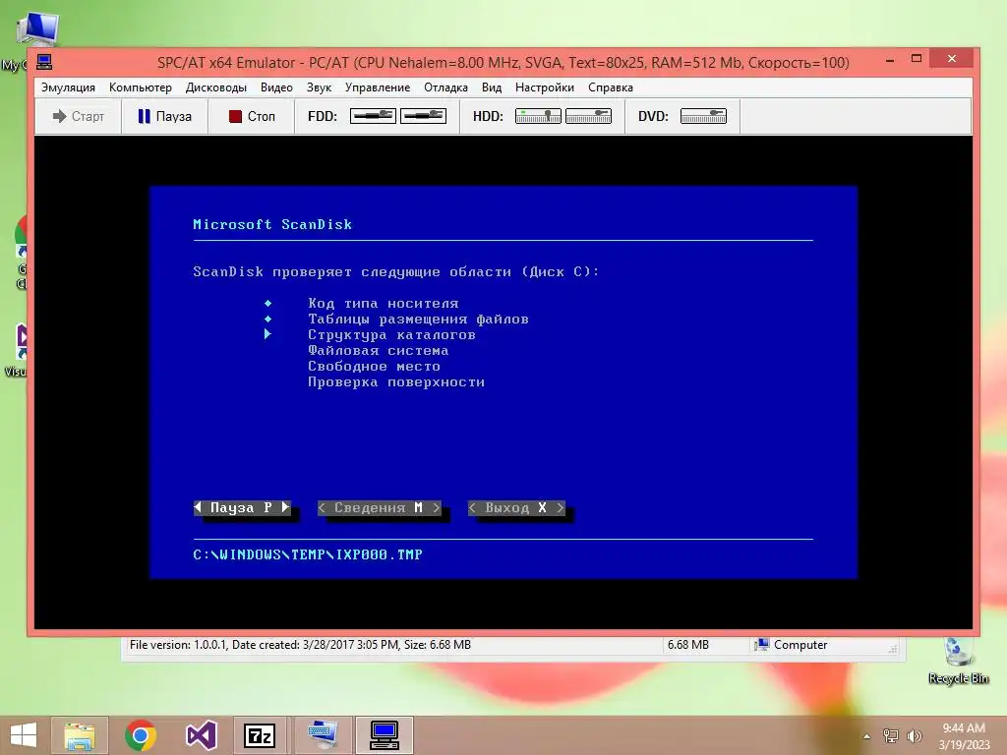This screenshot has width=1007, height=755.
Task: Click the C:\WINDOWS\TEMP\IXP000.TMP path text
Action: 308,554
